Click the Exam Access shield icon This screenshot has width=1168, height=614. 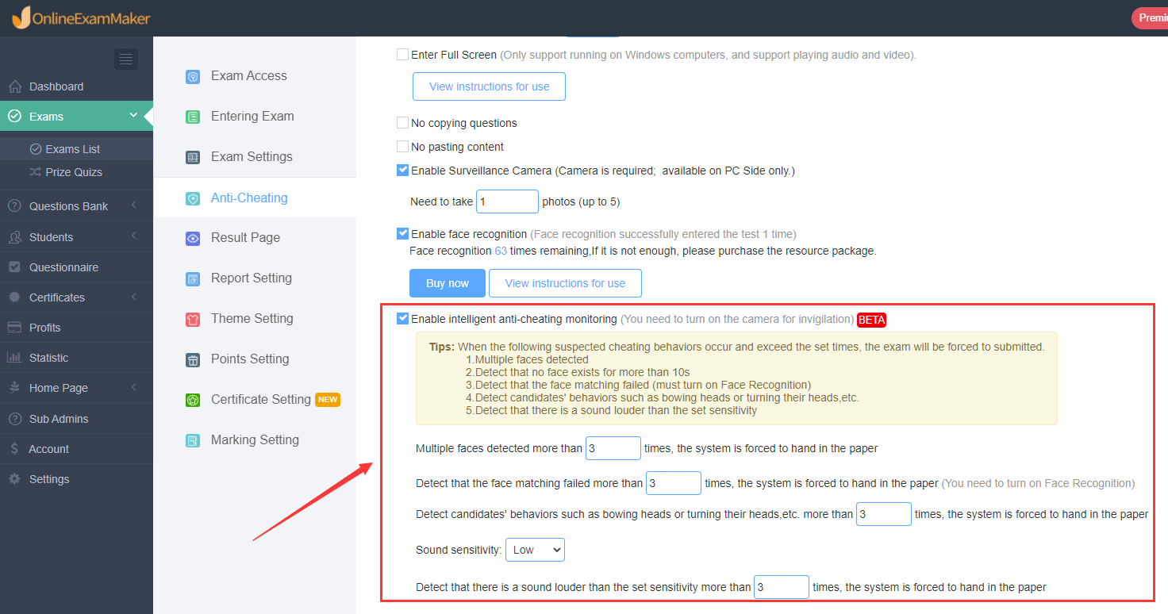(x=193, y=76)
